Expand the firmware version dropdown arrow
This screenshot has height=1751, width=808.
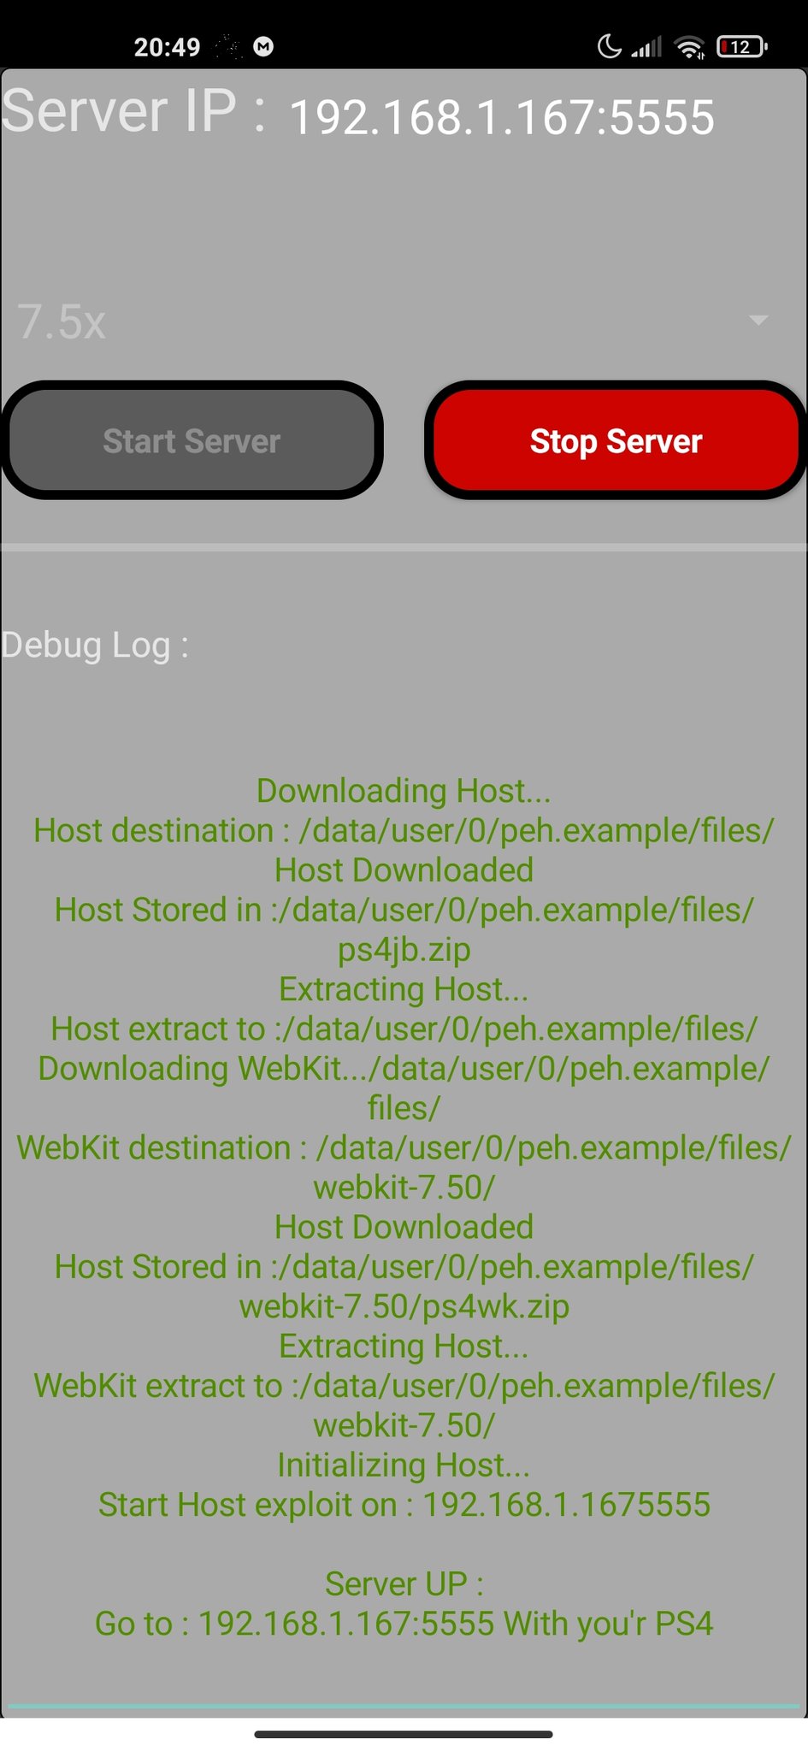tap(758, 321)
